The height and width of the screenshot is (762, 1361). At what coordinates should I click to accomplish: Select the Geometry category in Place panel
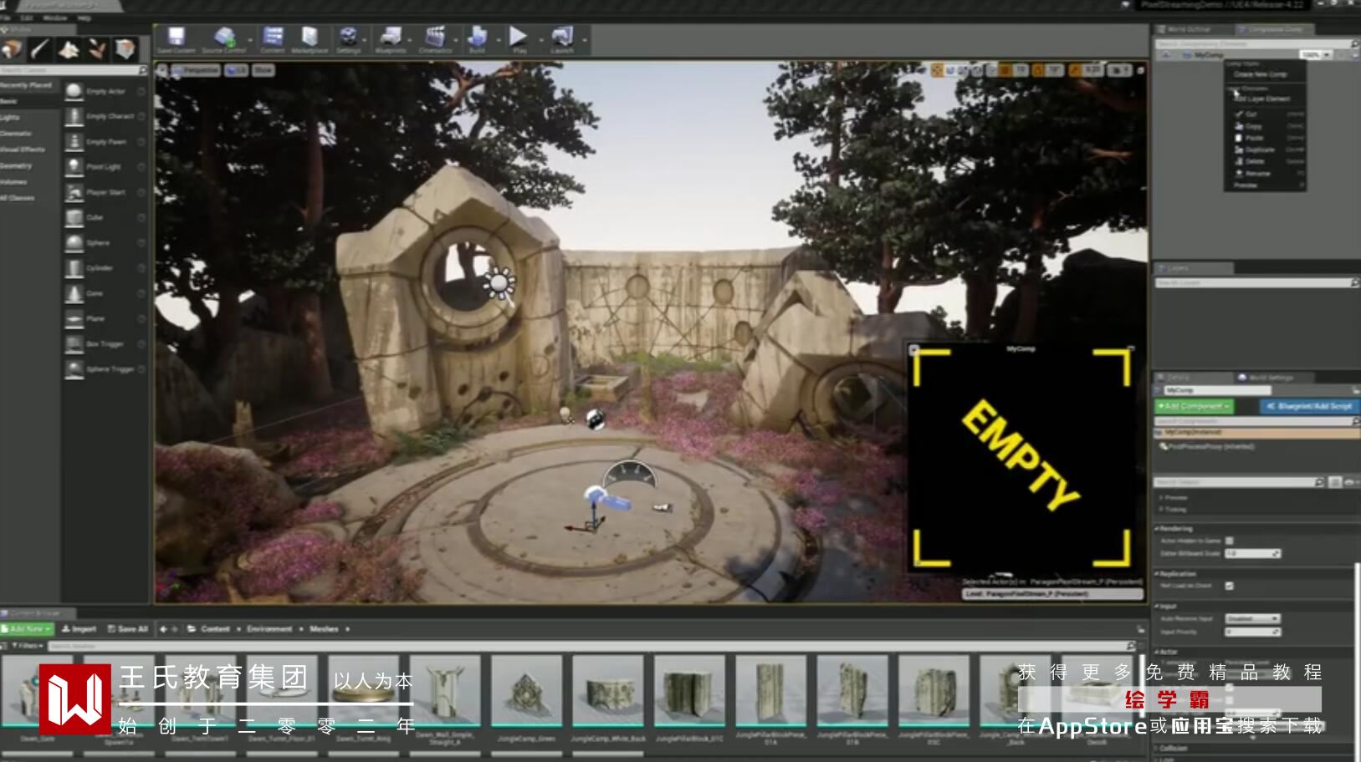coord(16,165)
